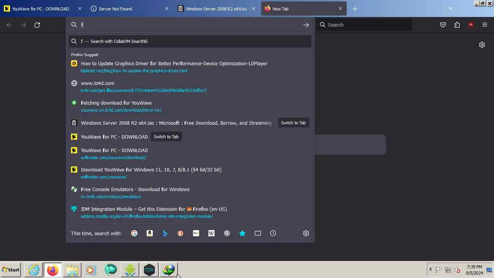This screenshot has width=494, height=278.
Task: Open LDPlayer graphics driver suggestion
Action: [190, 67]
